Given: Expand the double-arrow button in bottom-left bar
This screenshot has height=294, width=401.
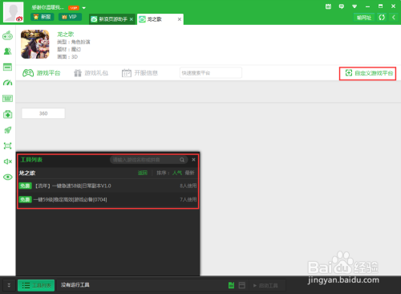Looking at the screenshot, I should [9, 285].
